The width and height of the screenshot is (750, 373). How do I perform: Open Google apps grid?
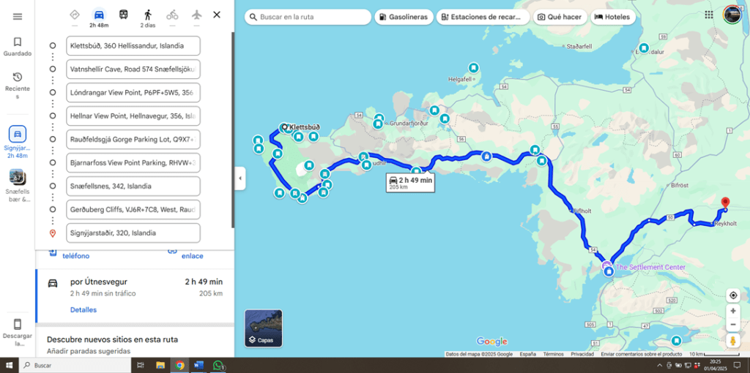click(708, 15)
